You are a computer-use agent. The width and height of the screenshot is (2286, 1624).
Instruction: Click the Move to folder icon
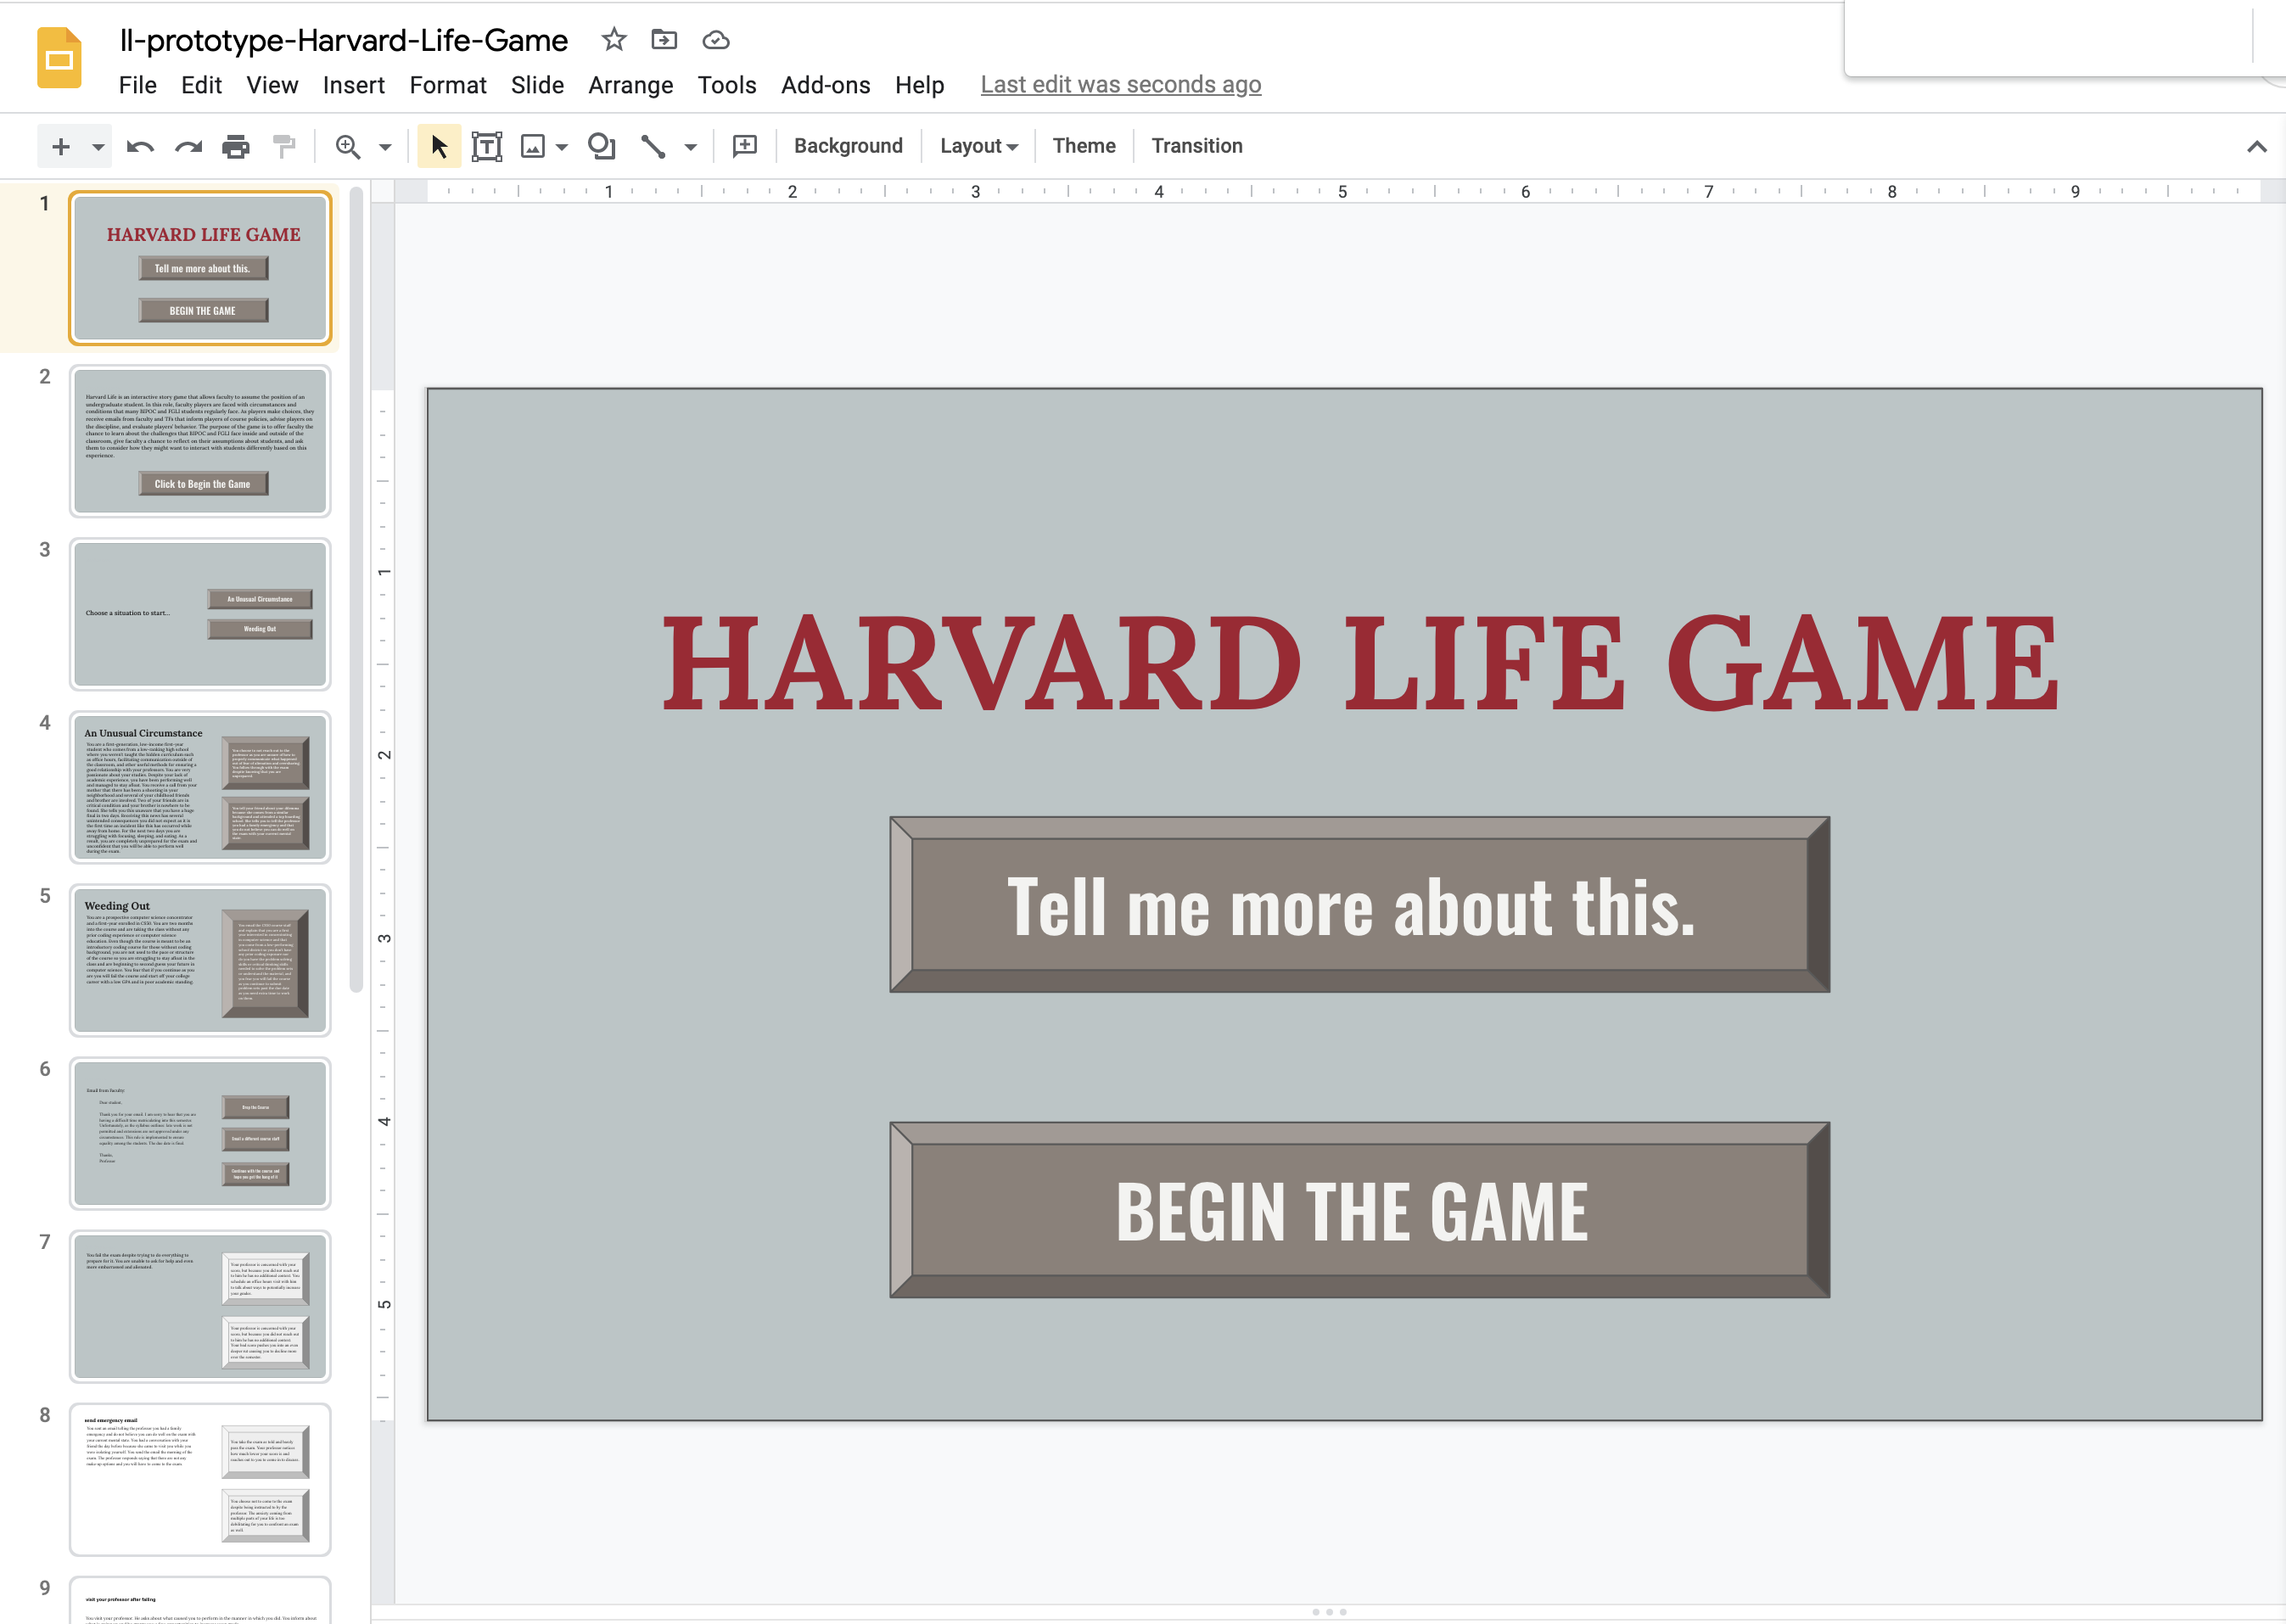click(x=664, y=40)
